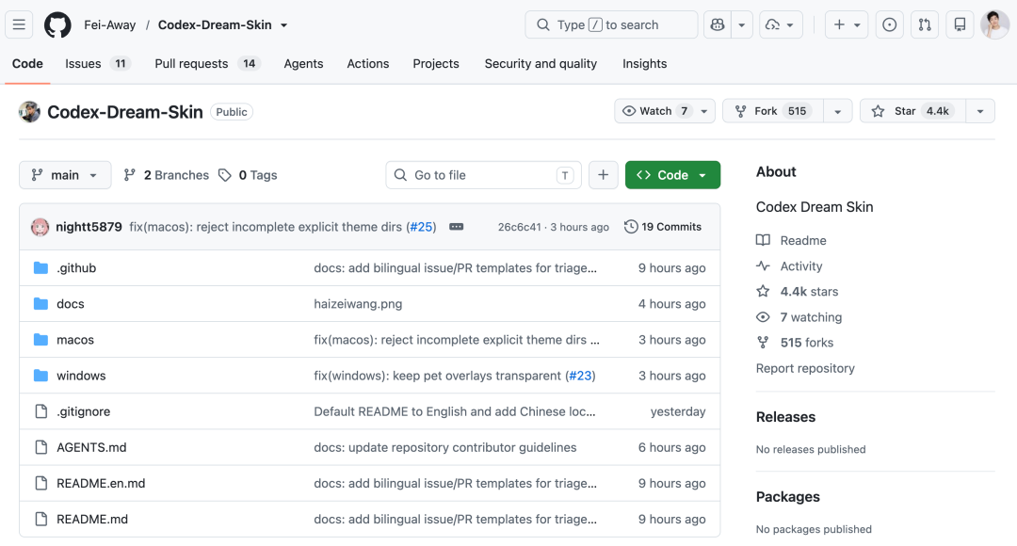Click the AGENTS.md file icon
The width and height of the screenshot is (1017, 546).
click(x=40, y=447)
